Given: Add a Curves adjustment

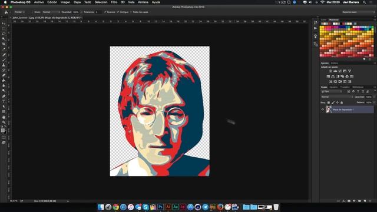Looking at the screenshot, I should point(340,71).
